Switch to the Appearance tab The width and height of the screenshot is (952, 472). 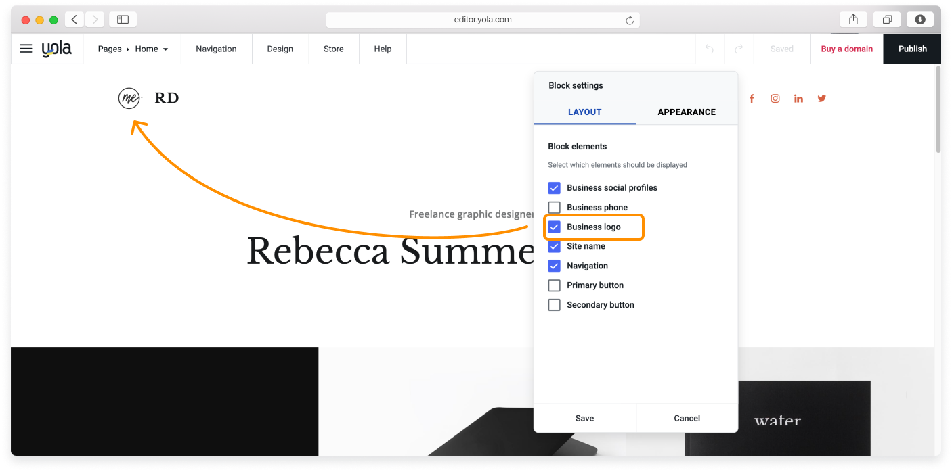click(x=686, y=112)
